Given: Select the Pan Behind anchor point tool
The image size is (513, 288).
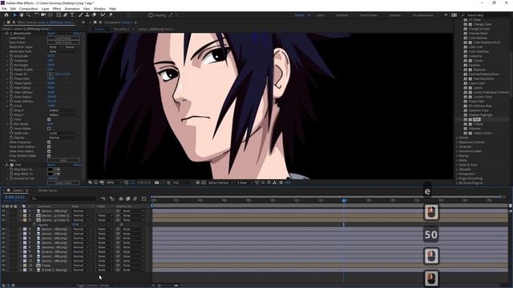Looking at the screenshot, I should pyautogui.click(x=50, y=15).
